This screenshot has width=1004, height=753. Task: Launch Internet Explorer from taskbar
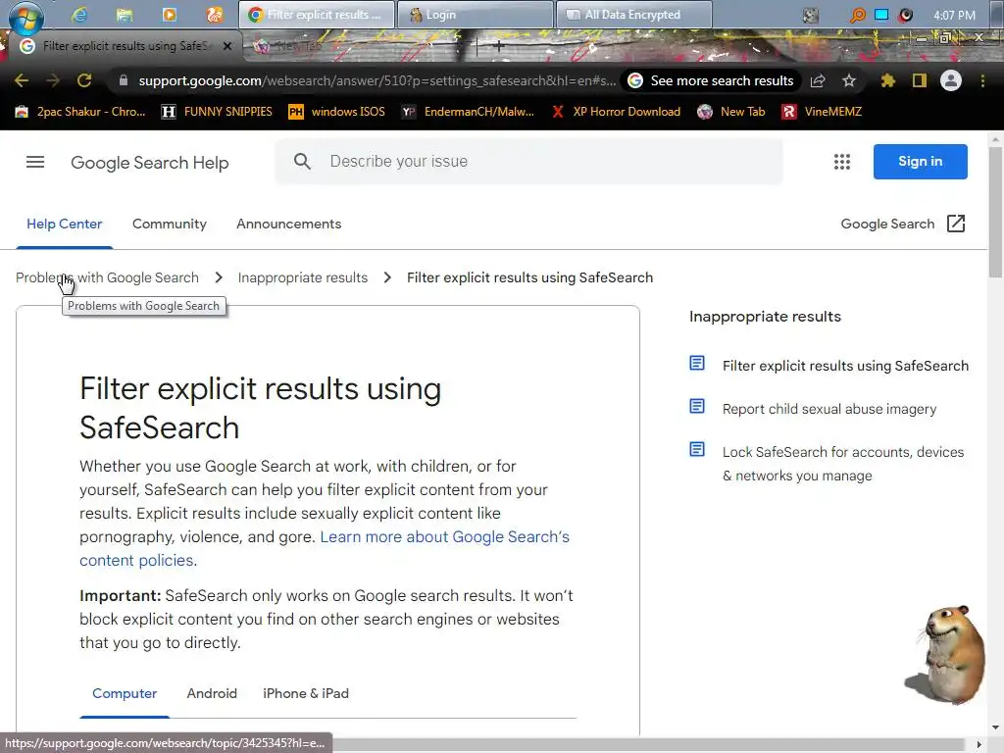(x=79, y=15)
